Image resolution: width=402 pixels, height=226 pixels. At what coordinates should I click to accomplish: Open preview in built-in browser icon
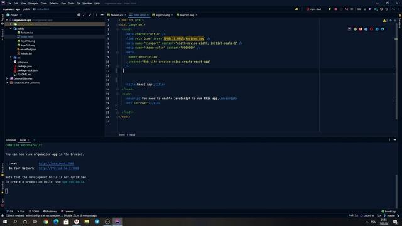pyautogui.click(x=349, y=29)
